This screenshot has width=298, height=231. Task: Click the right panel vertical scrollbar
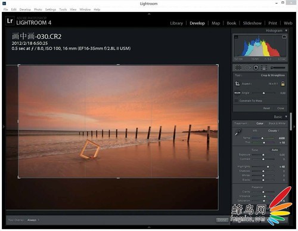(291, 121)
